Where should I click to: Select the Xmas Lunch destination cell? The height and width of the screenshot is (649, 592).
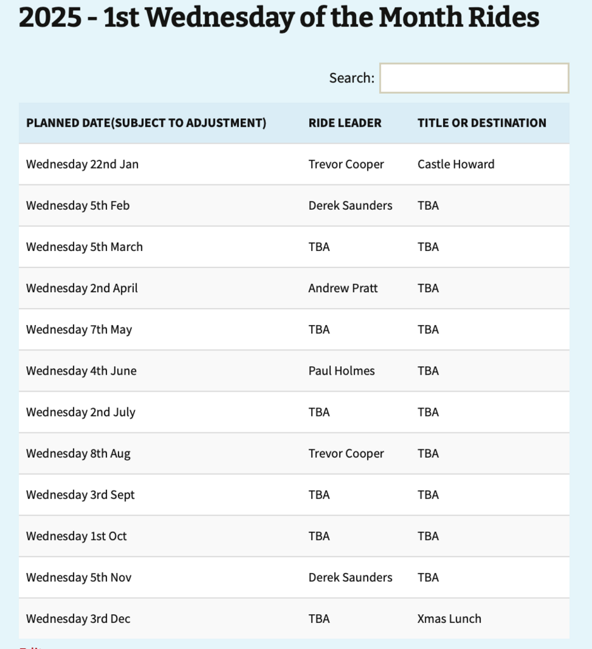coord(449,619)
